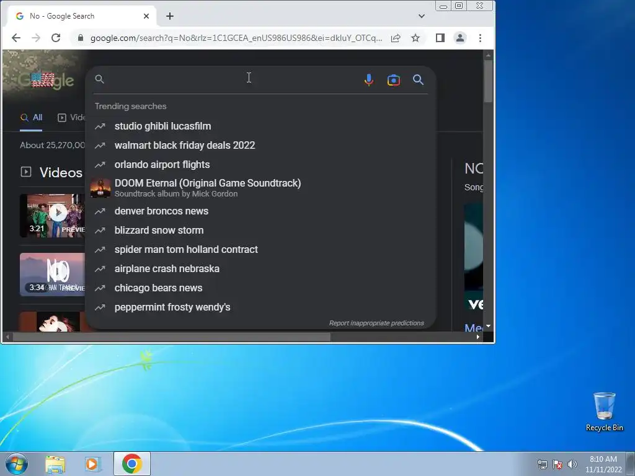Click horizontal scroll left arrow
The image size is (635, 476).
point(7,337)
